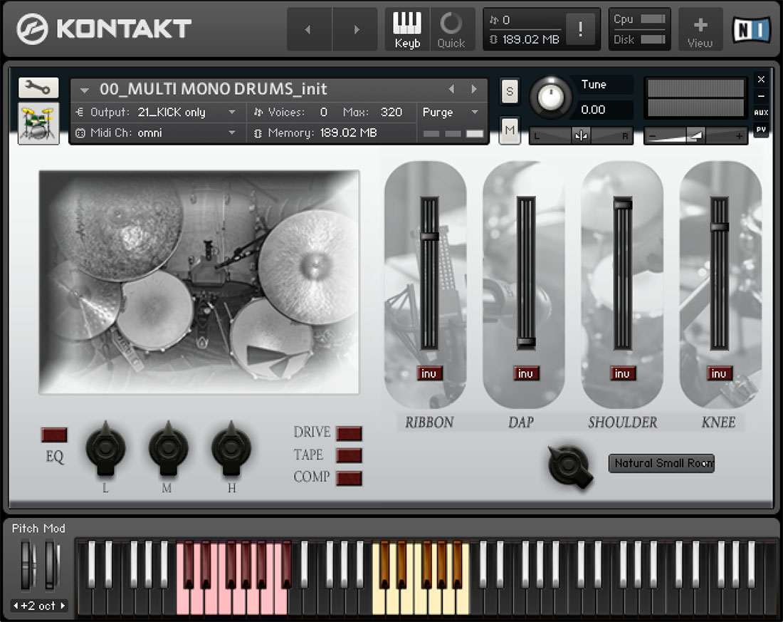Screen dimensions: 783x622
Task: Toggle inv phase for RIBBON
Action: [x=429, y=373]
